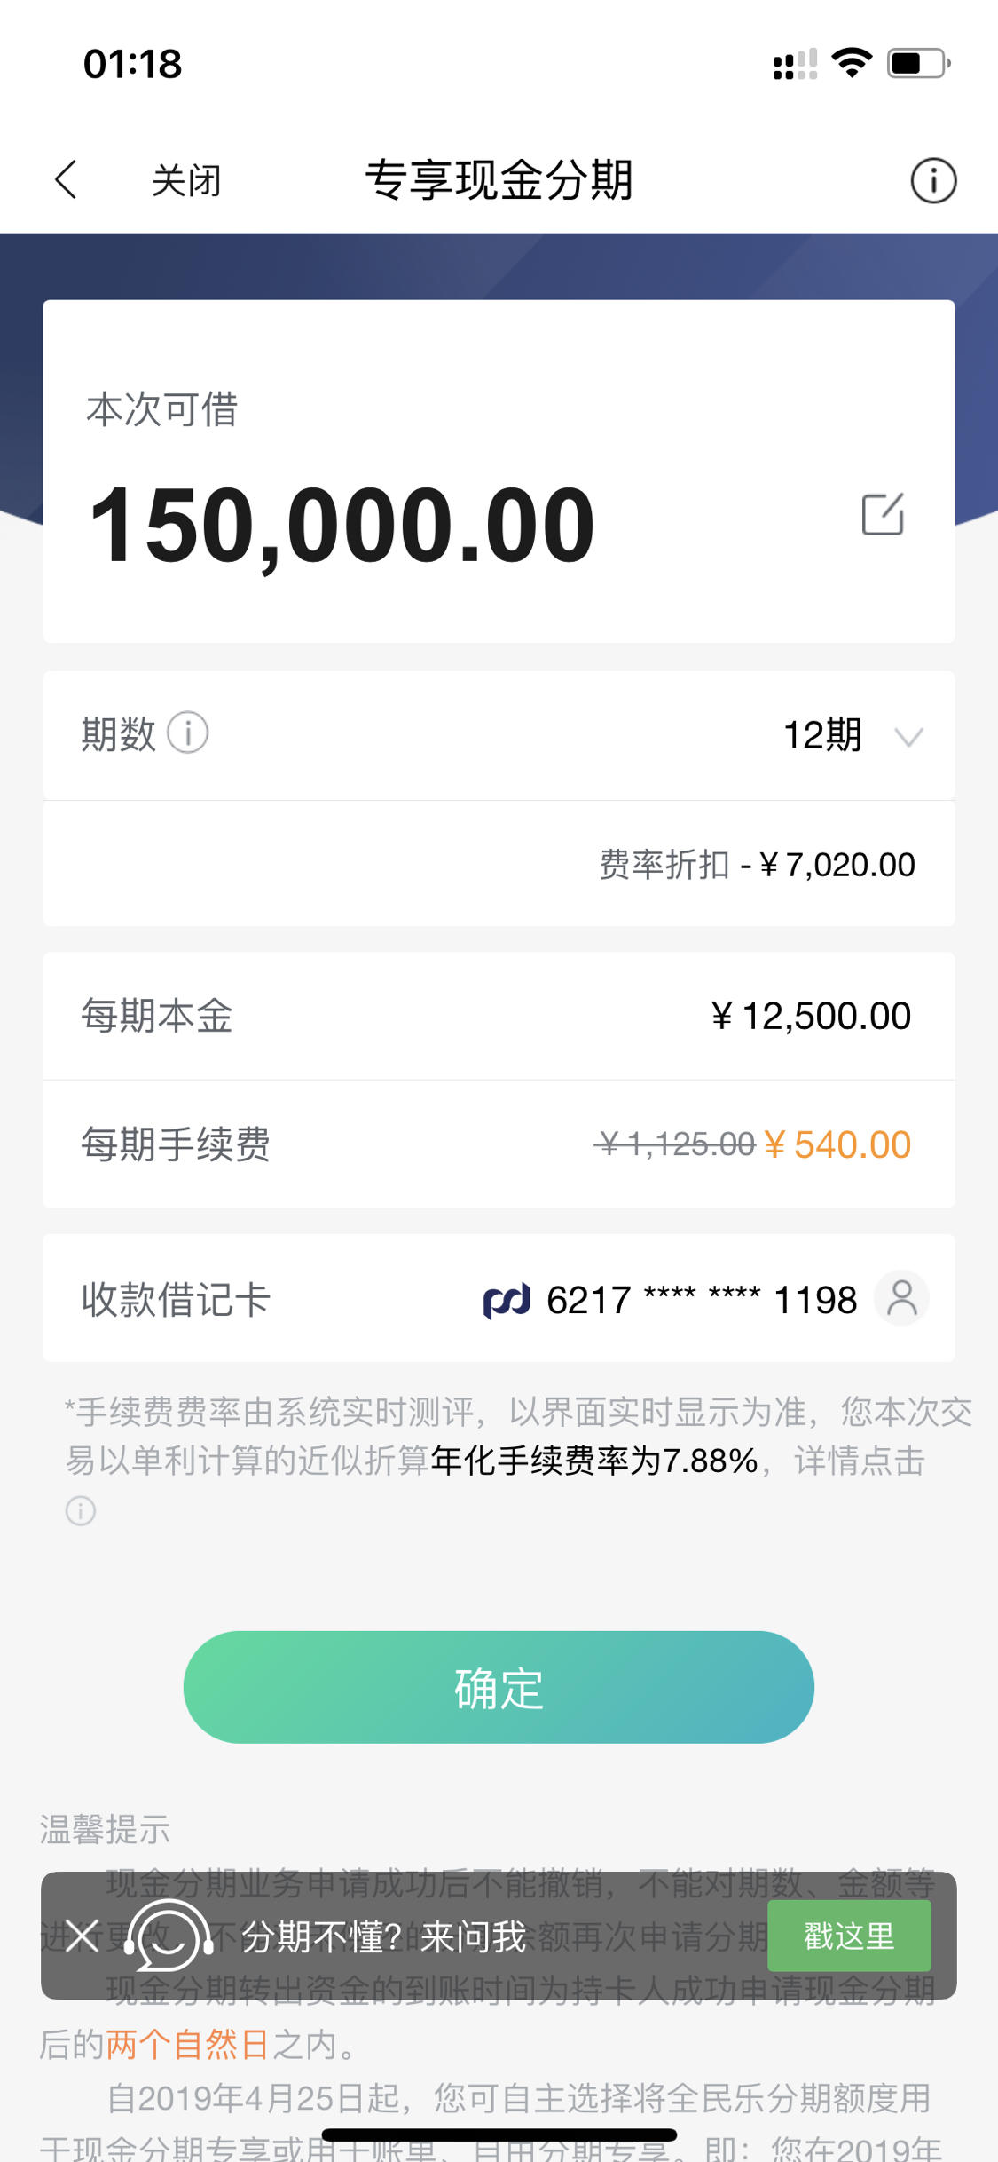Dismiss the assistant banner with X

[82, 1936]
